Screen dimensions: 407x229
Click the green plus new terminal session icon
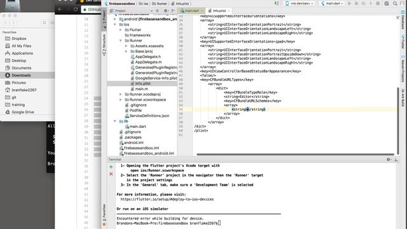[x=111, y=167]
